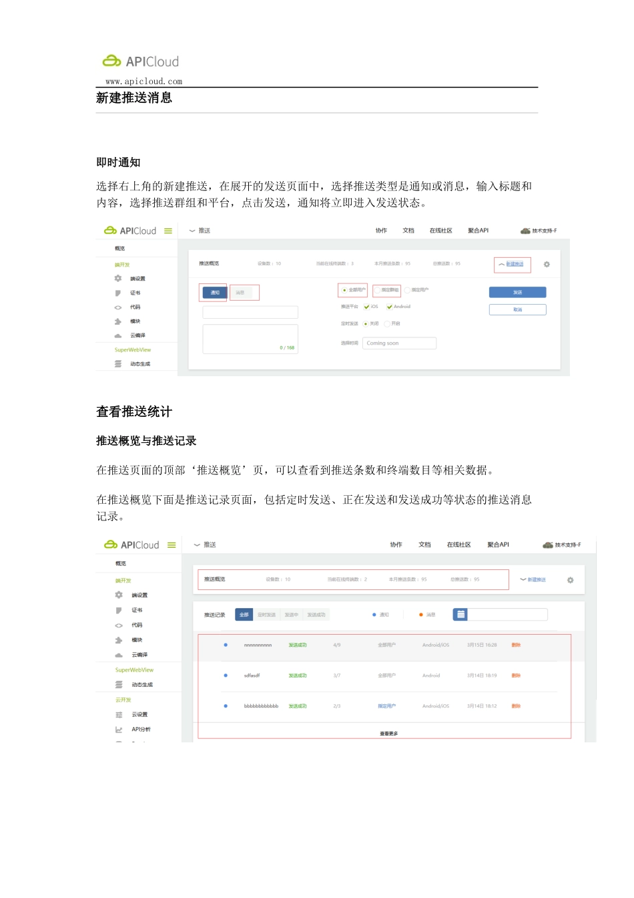Select the 发送成功 filter tab in push records
This screenshot has width=634, height=898.
[316, 615]
